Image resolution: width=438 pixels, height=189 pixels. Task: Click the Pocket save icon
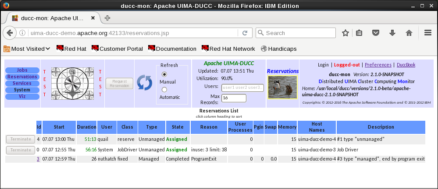pos(376,33)
